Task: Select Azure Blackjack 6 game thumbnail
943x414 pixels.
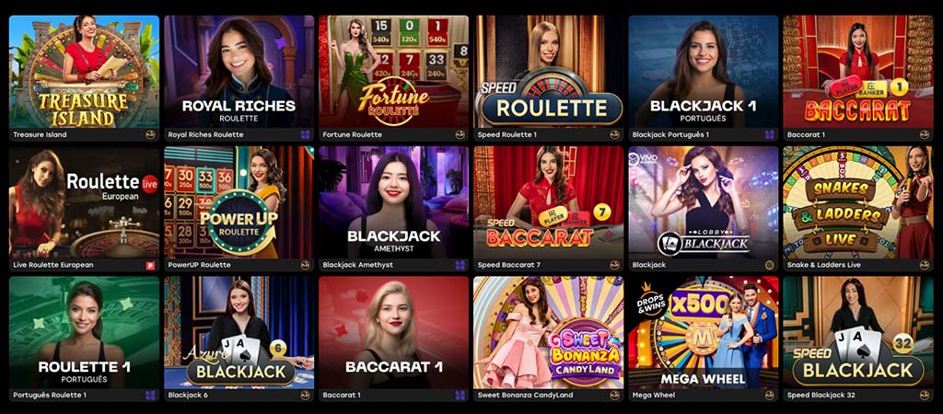Action: pyautogui.click(x=239, y=332)
